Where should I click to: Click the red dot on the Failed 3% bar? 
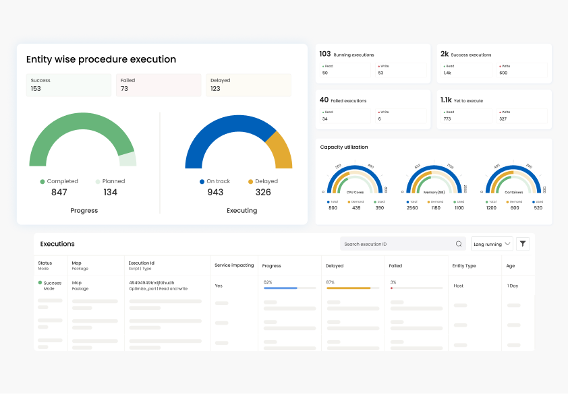pyautogui.click(x=391, y=288)
